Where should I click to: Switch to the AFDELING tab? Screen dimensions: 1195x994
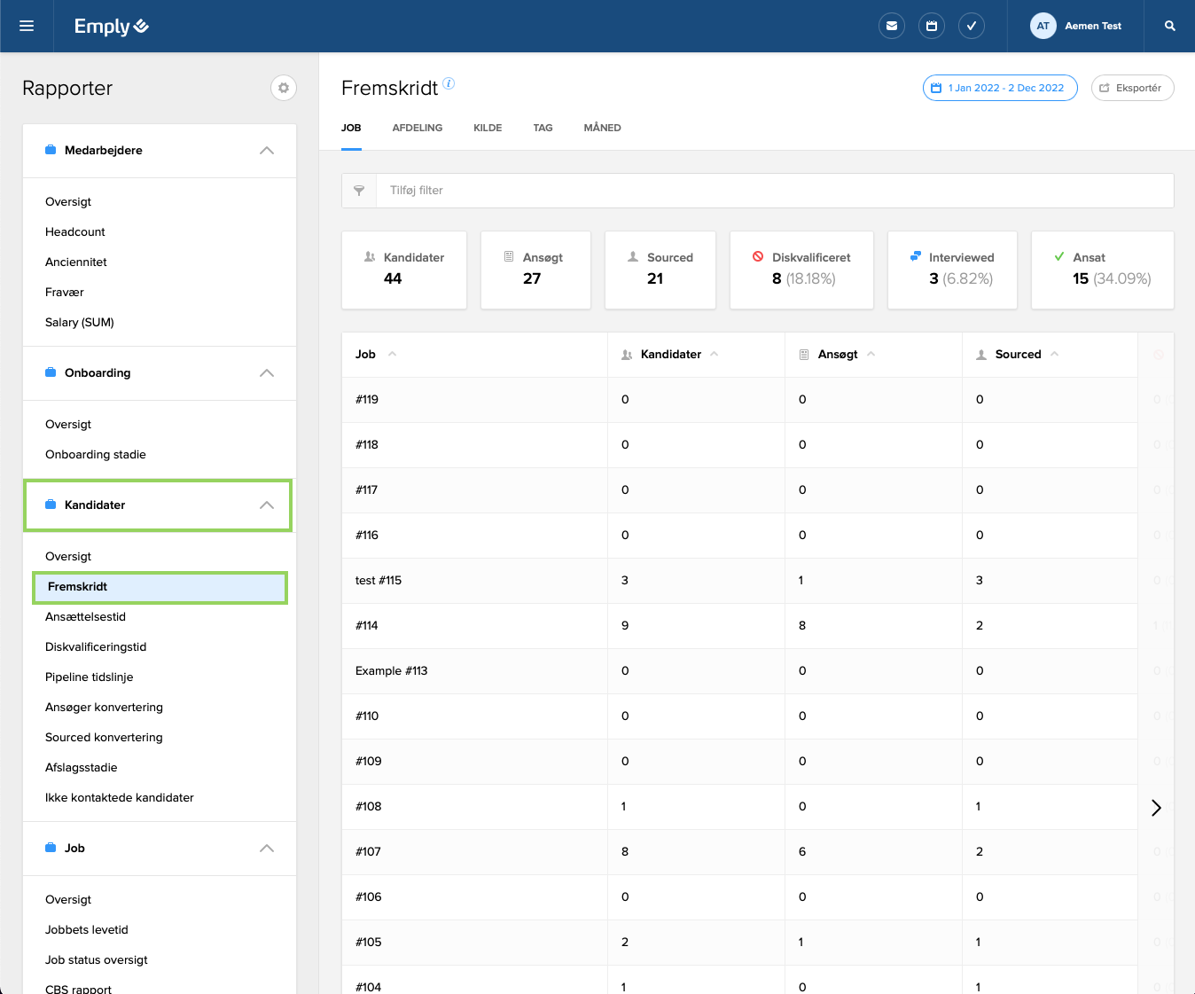tap(417, 128)
